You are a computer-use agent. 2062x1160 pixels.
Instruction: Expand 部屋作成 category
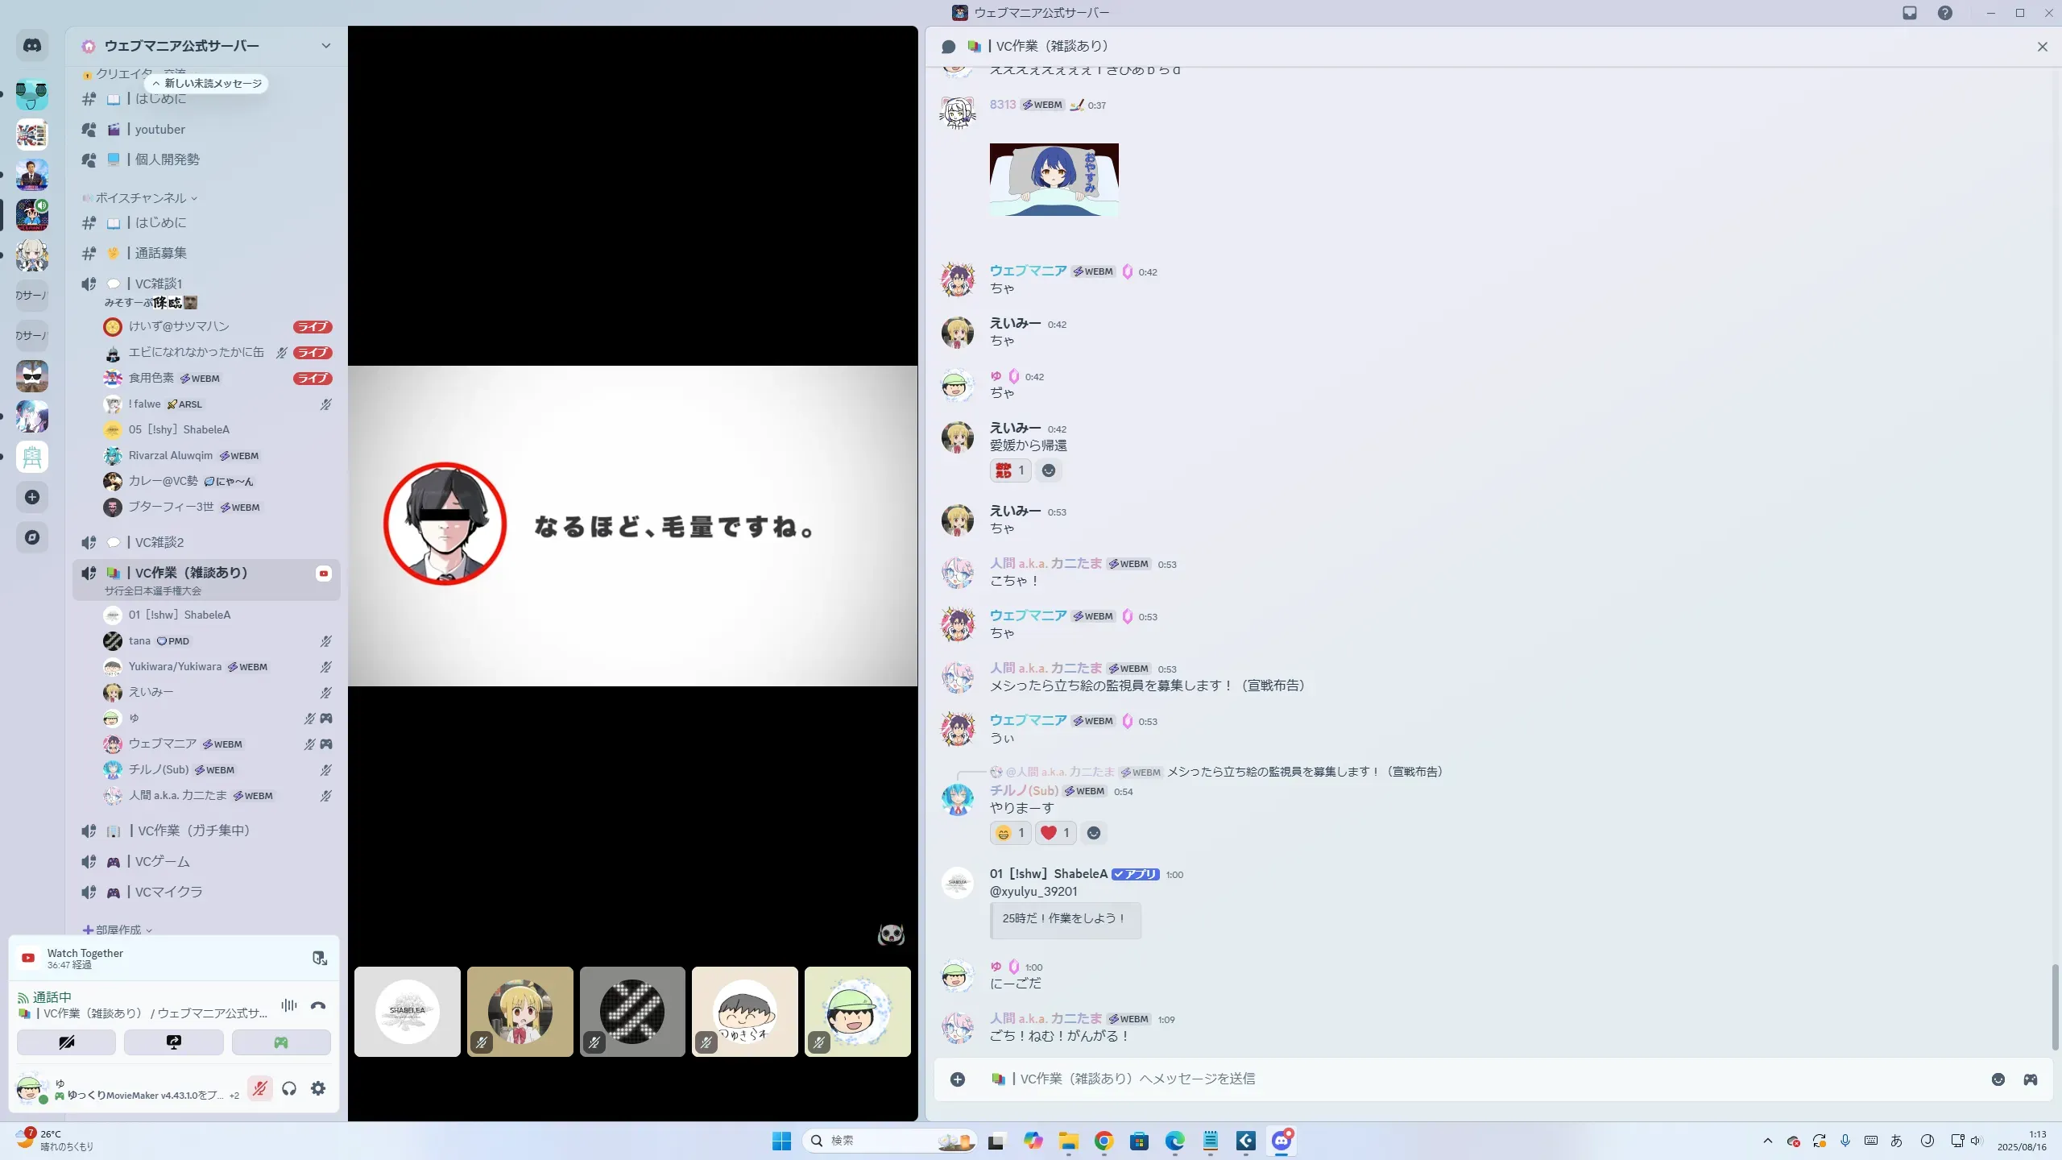coord(118,930)
